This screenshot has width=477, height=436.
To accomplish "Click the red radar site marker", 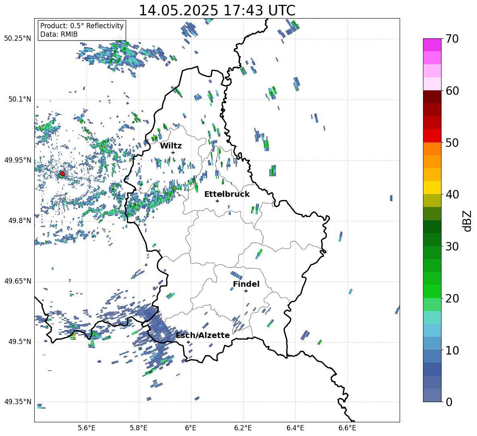I will pyautogui.click(x=62, y=173).
